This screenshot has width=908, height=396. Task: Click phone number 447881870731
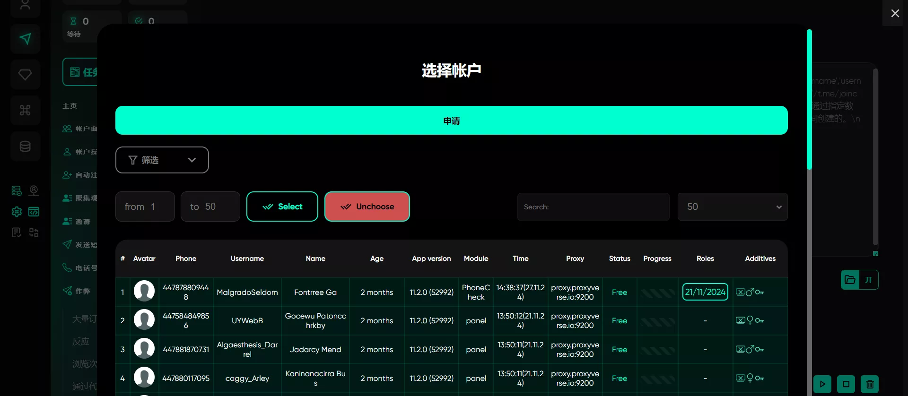[186, 350]
